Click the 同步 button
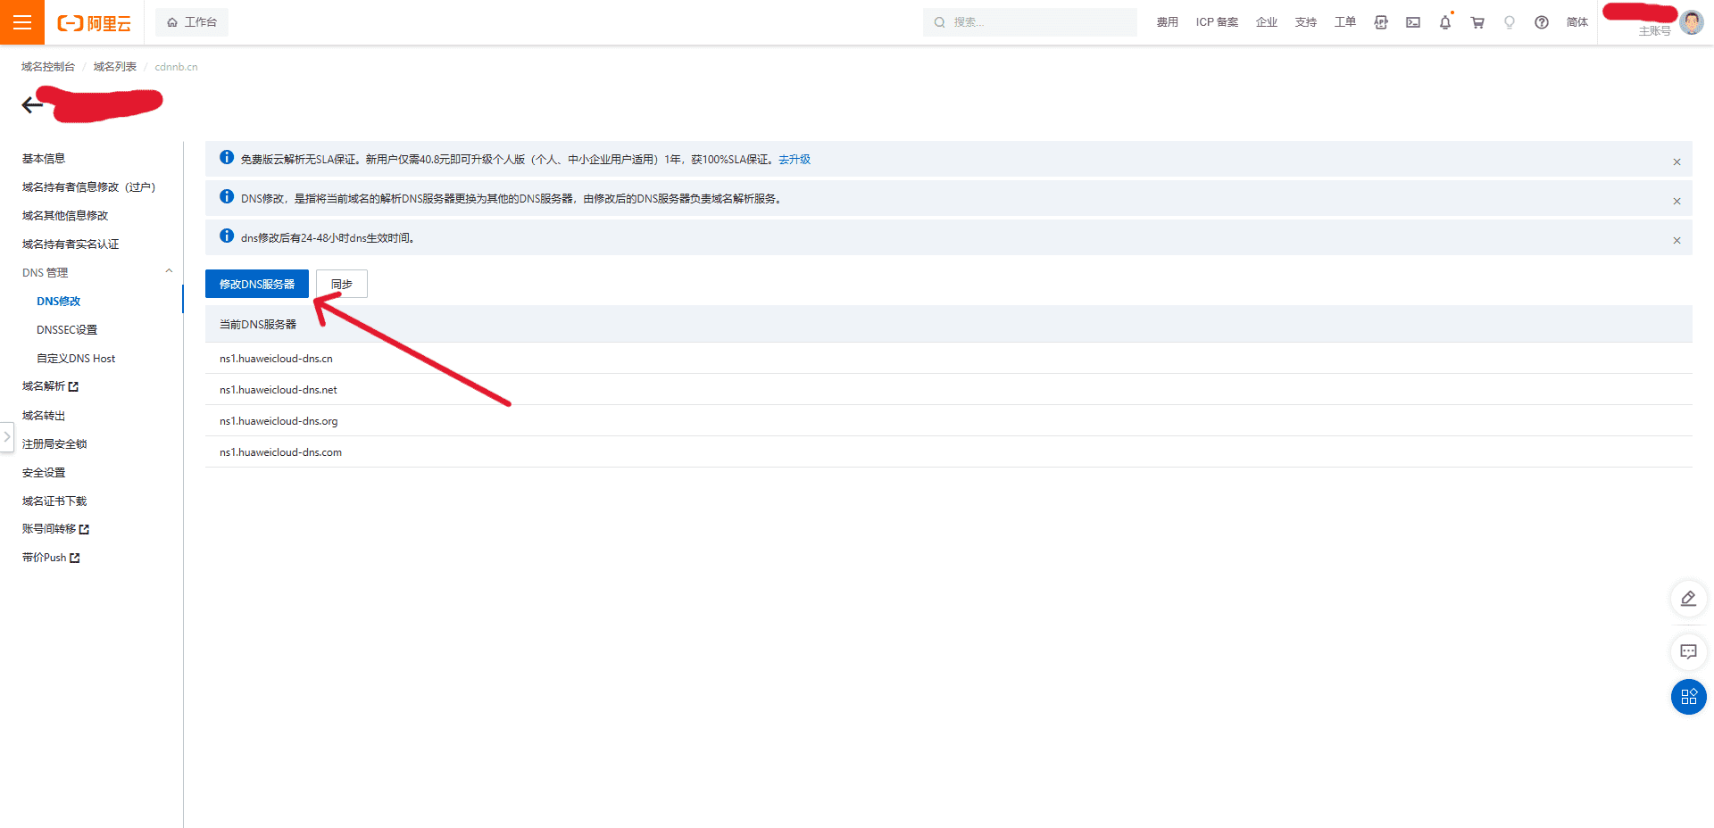 pos(341,284)
